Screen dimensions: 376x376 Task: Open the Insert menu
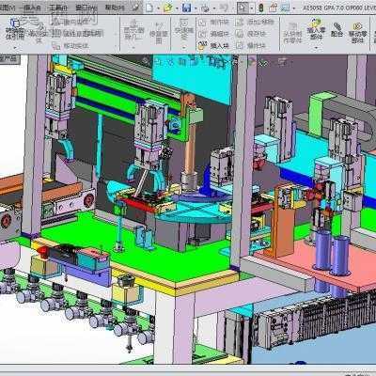click(31, 8)
